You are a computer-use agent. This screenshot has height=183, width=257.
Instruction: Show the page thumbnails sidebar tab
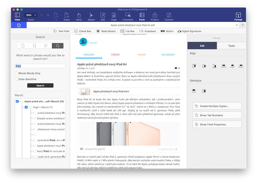23,46
